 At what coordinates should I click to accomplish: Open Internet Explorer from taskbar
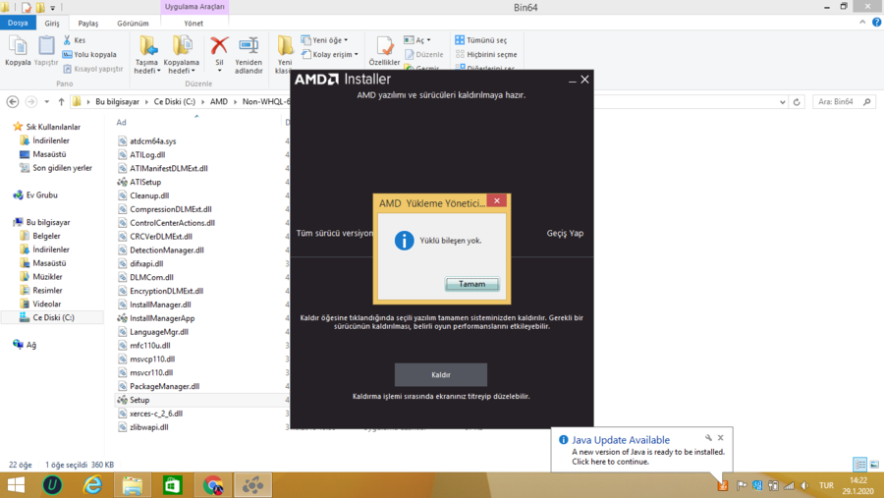pos(92,485)
